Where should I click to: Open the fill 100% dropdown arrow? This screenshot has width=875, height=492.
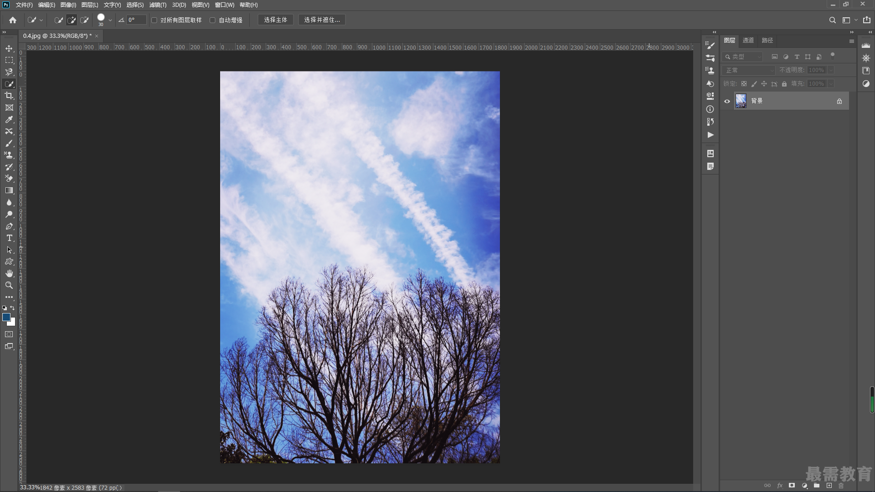pos(831,84)
